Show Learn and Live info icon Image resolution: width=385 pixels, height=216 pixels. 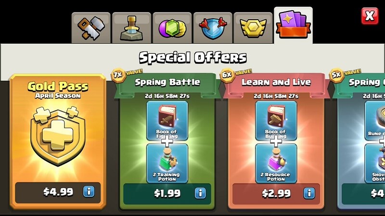(x=309, y=193)
